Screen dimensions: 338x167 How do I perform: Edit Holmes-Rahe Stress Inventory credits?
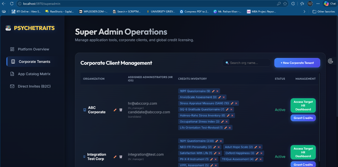point(228,116)
